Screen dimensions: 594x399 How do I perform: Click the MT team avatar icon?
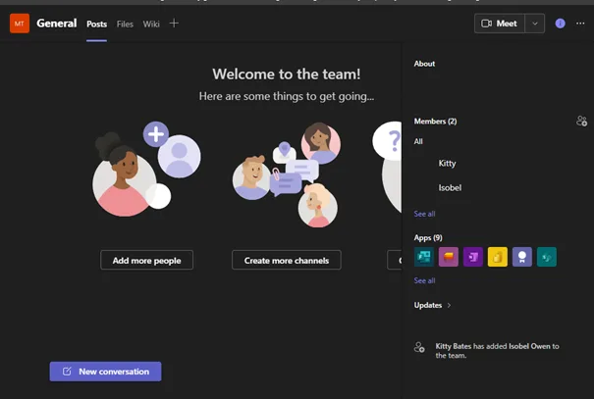click(20, 24)
